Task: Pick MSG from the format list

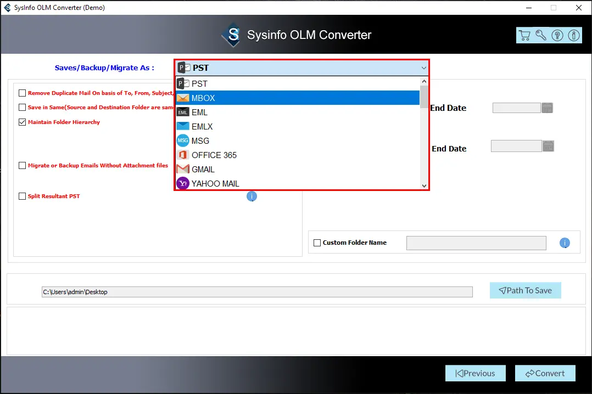Action: (x=298, y=141)
